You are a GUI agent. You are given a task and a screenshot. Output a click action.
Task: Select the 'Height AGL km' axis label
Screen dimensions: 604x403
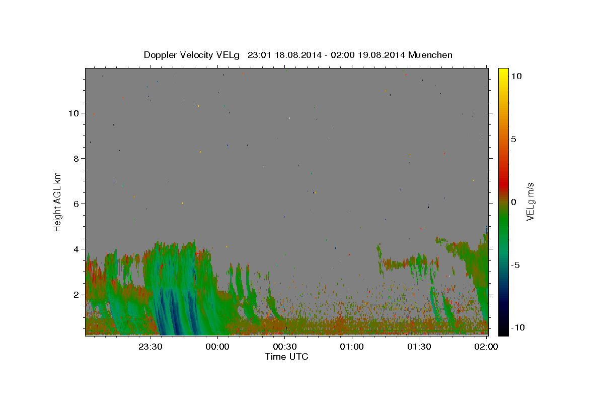click(x=58, y=201)
